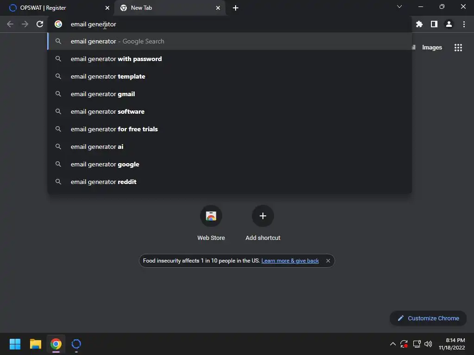The height and width of the screenshot is (355, 474).
Task: Click the Google icon in address bar
Action: coord(58,24)
